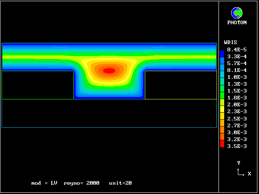Screen dimensions: 259x194
Task: Pick the 1.8E-3 legend entry
Action: tap(236, 97)
